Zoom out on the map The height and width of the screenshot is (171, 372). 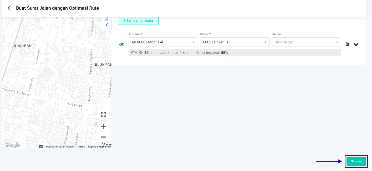[104, 137]
